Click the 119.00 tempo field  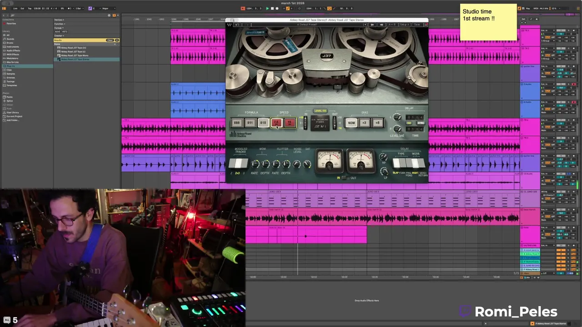tap(37, 8)
